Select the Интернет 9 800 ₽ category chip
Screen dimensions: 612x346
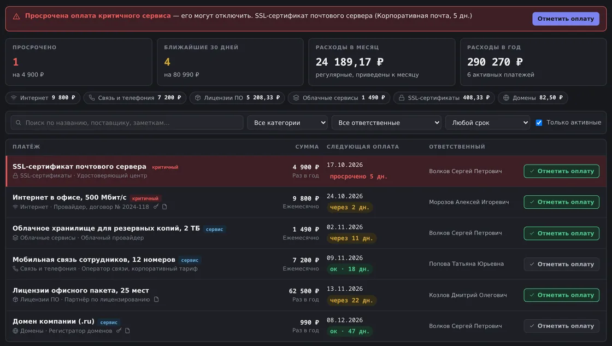[x=43, y=98]
